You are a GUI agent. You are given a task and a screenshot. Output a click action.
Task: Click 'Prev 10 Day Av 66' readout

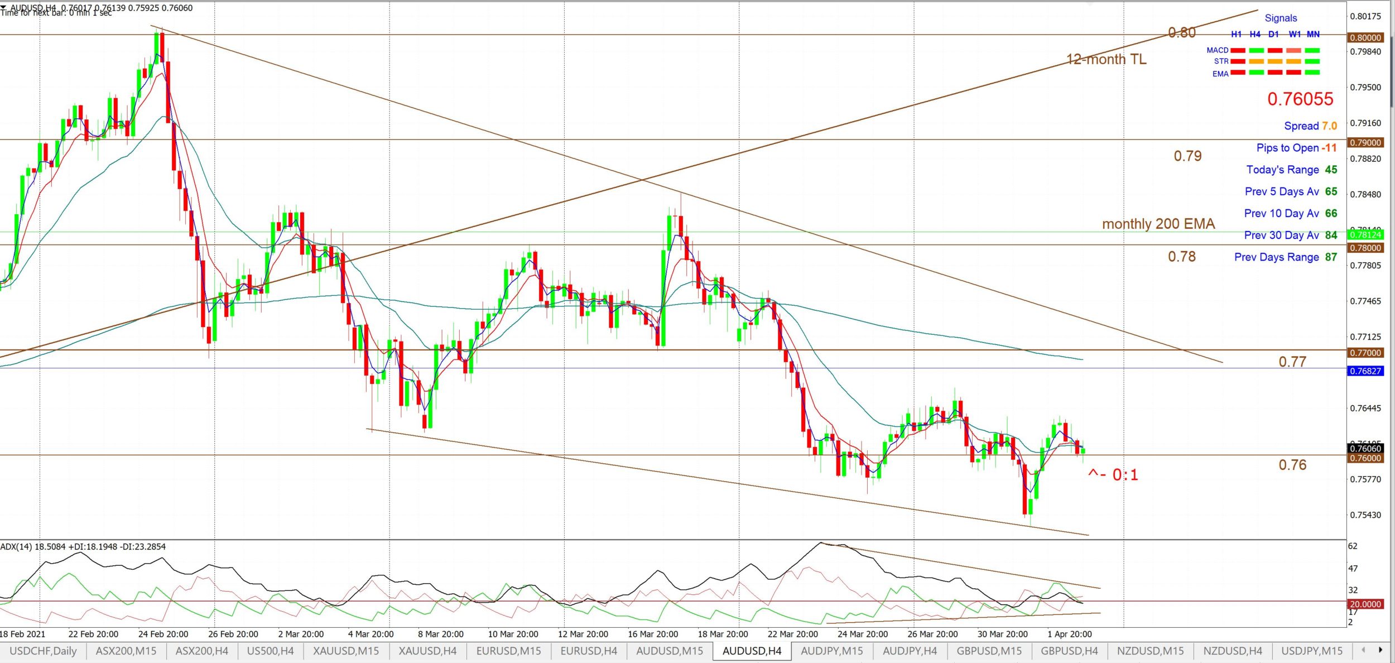[1291, 213]
